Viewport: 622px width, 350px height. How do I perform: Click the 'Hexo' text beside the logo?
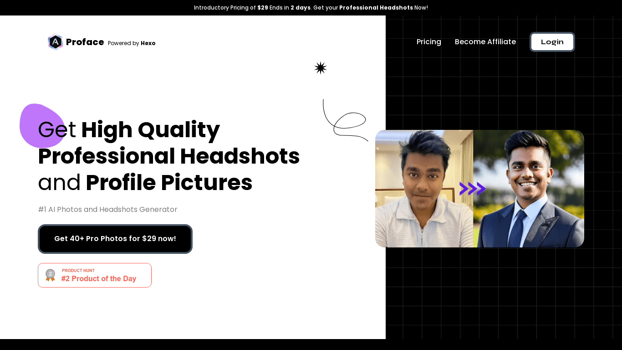(148, 43)
